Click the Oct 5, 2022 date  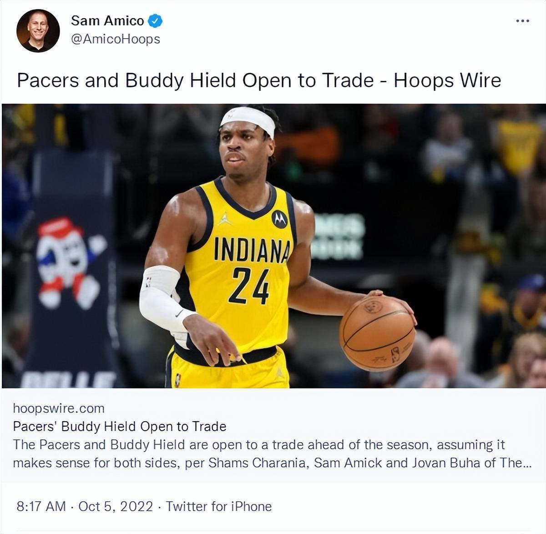pos(116,506)
